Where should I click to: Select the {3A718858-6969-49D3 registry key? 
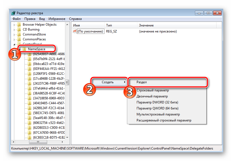pyautogui.click(x=49, y=98)
